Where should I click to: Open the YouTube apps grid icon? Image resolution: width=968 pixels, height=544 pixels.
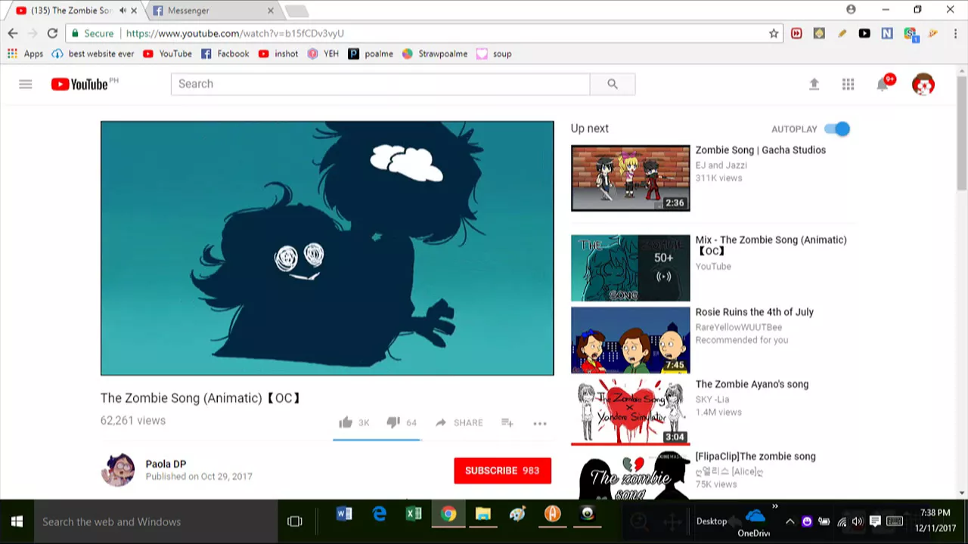(849, 85)
